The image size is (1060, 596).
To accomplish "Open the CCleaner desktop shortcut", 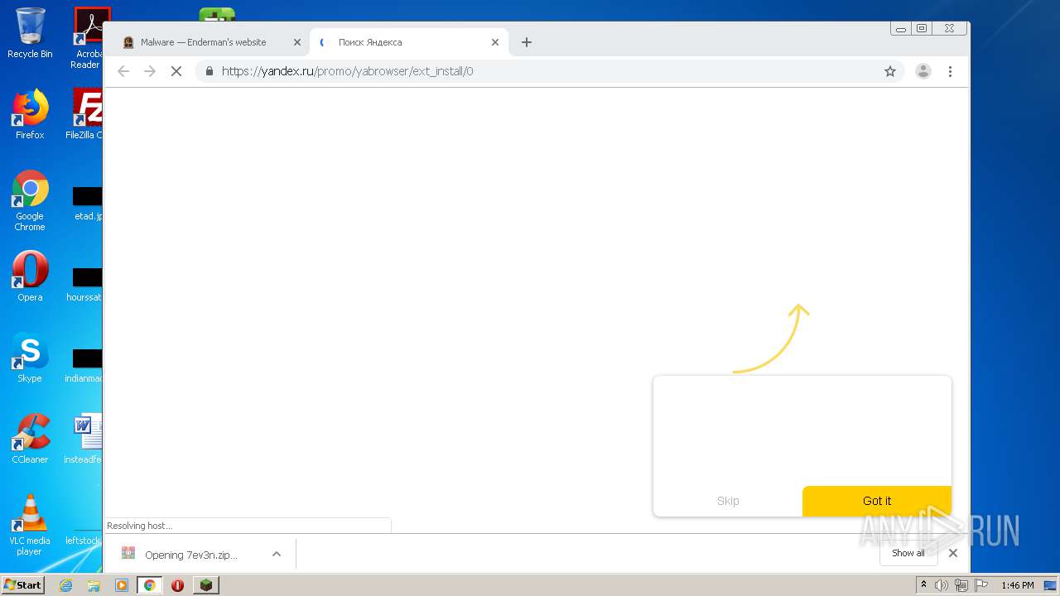I will [x=30, y=439].
